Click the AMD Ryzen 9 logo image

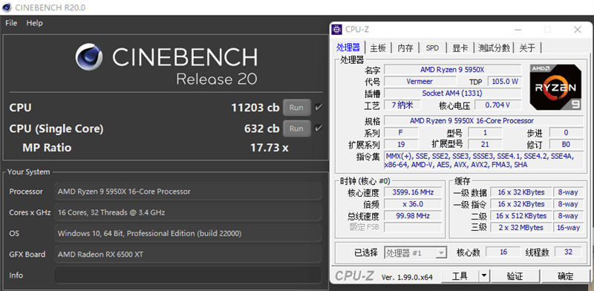(x=555, y=87)
